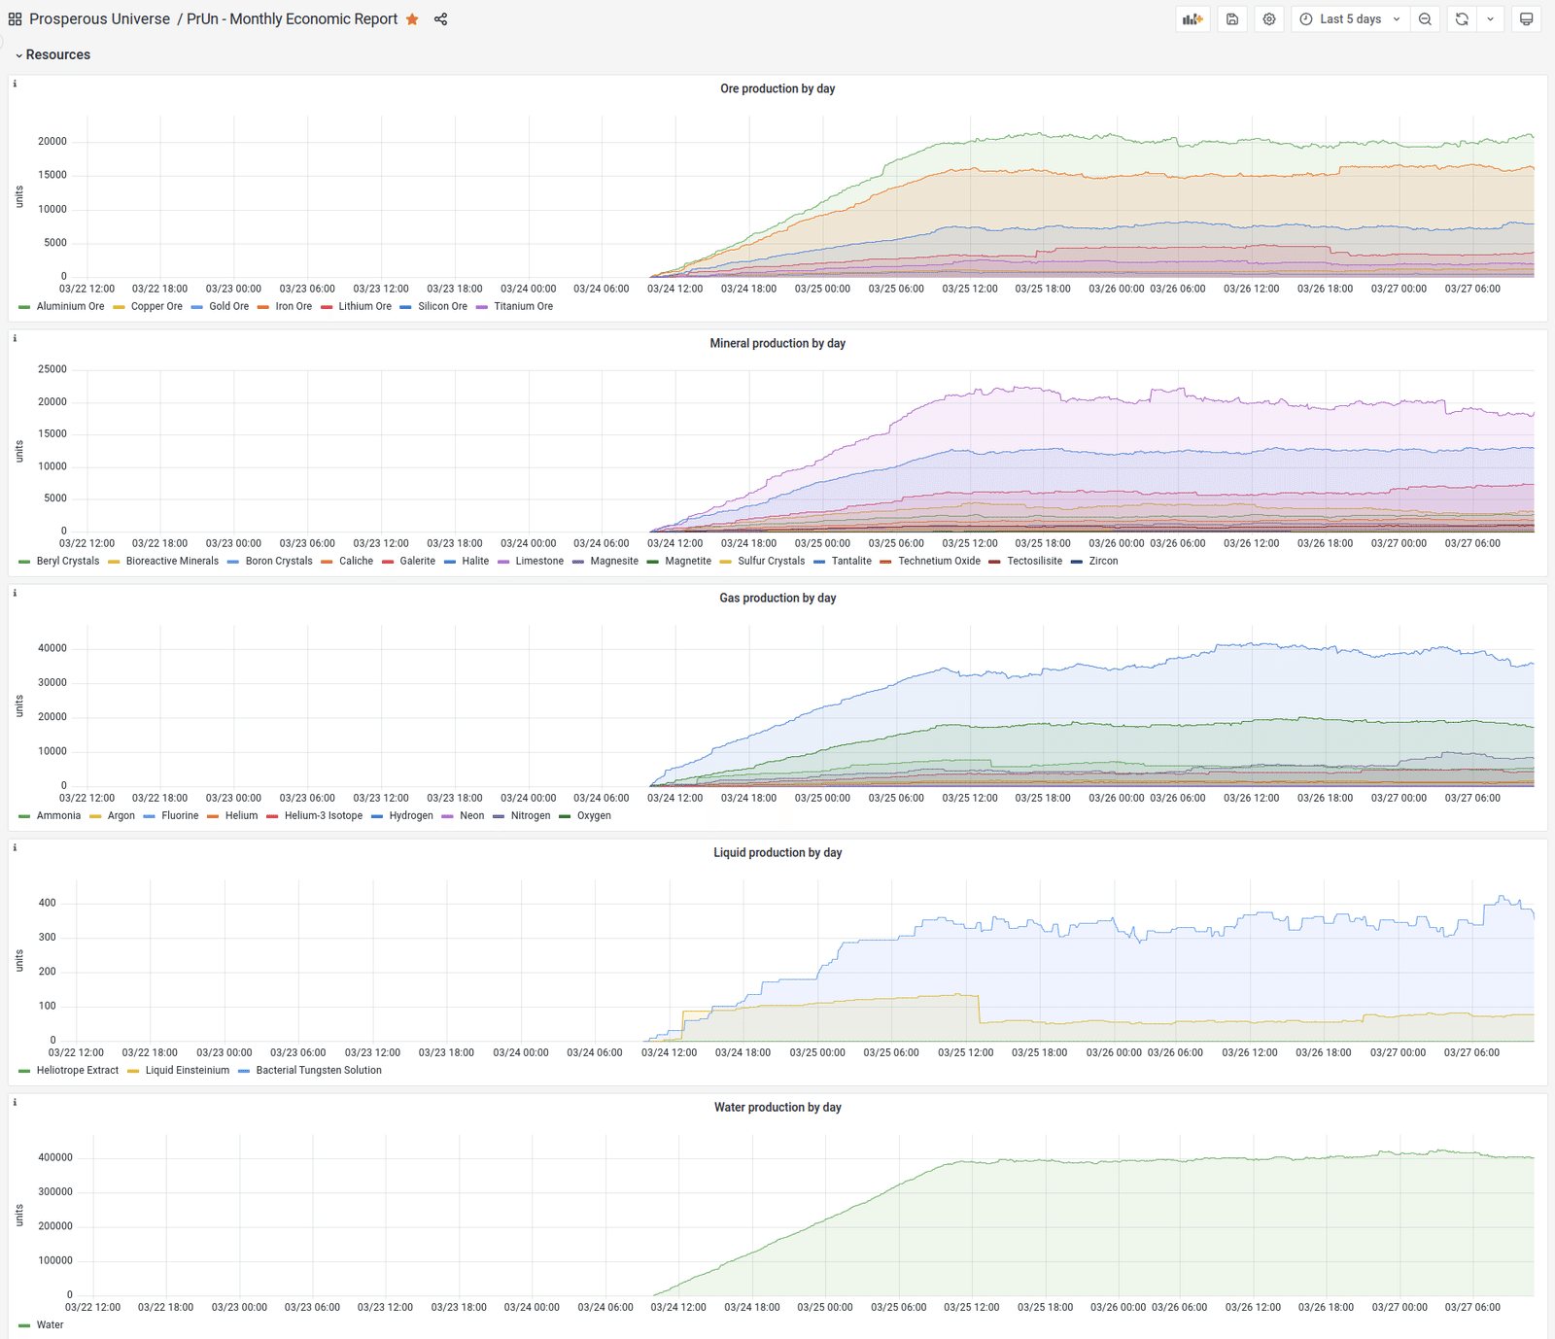
Task: Share dashboard via share icon
Action: point(440,19)
